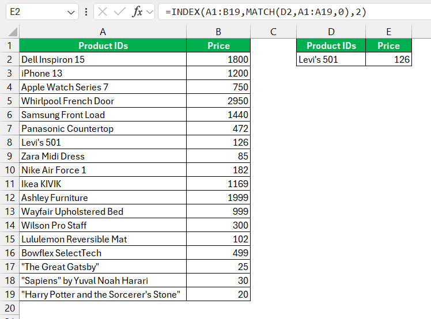Select row 20 header

[x=10, y=308]
